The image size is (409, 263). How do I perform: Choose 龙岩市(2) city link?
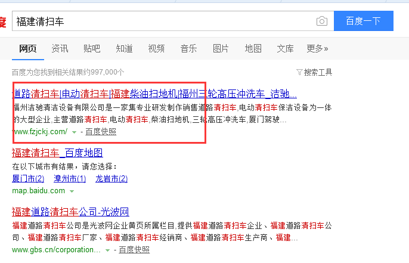pyautogui.click(x=111, y=179)
